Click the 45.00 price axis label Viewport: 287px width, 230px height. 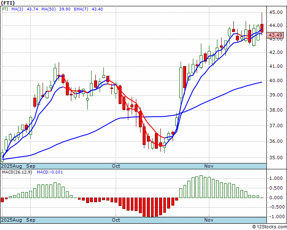[x=276, y=12]
